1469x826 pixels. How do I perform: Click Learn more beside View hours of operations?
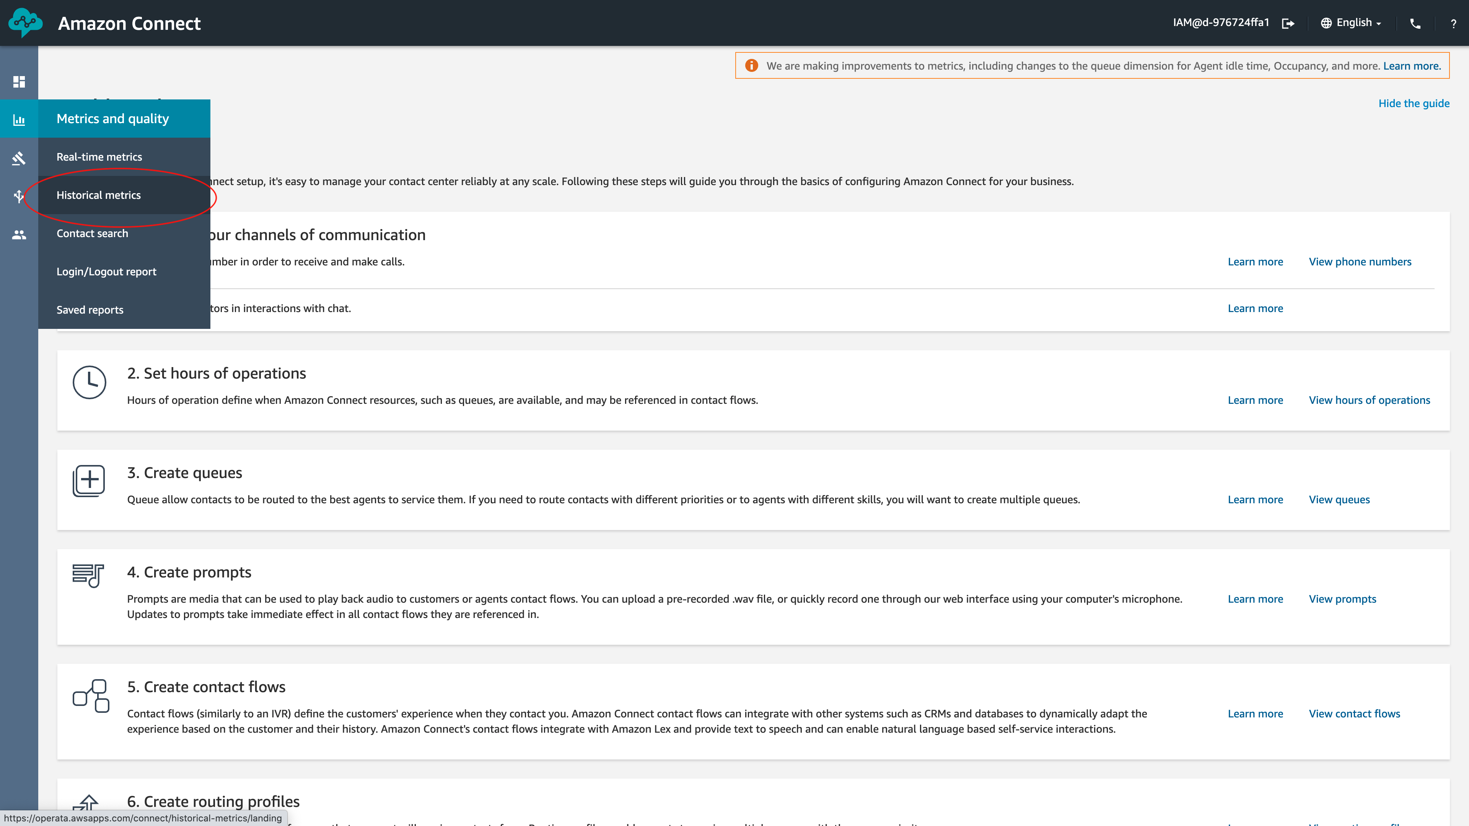(1255, 400)
